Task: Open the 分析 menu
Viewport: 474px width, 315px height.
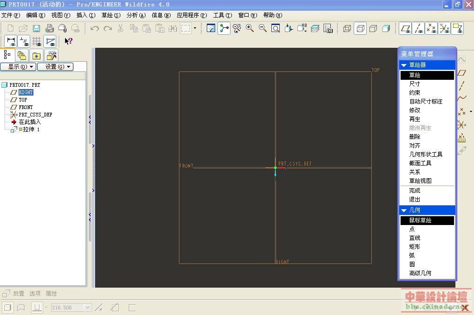Action: point(136,15)
